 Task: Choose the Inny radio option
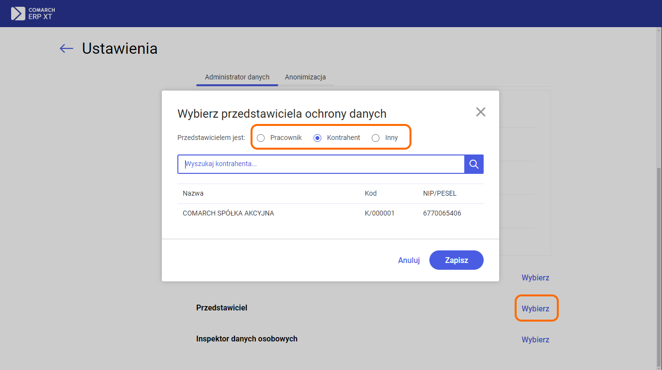(x=376, y=138)
